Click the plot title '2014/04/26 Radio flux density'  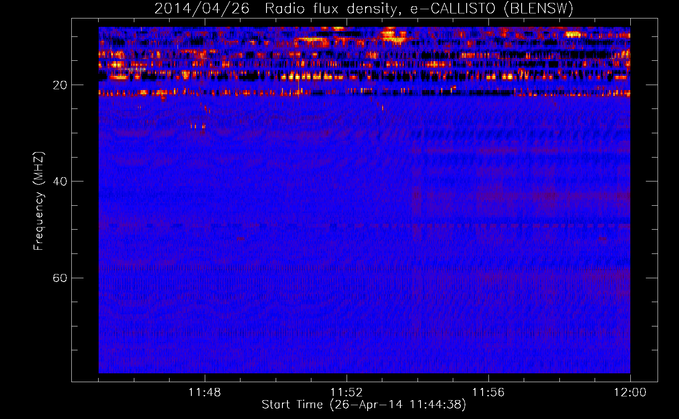coord(364,9)
